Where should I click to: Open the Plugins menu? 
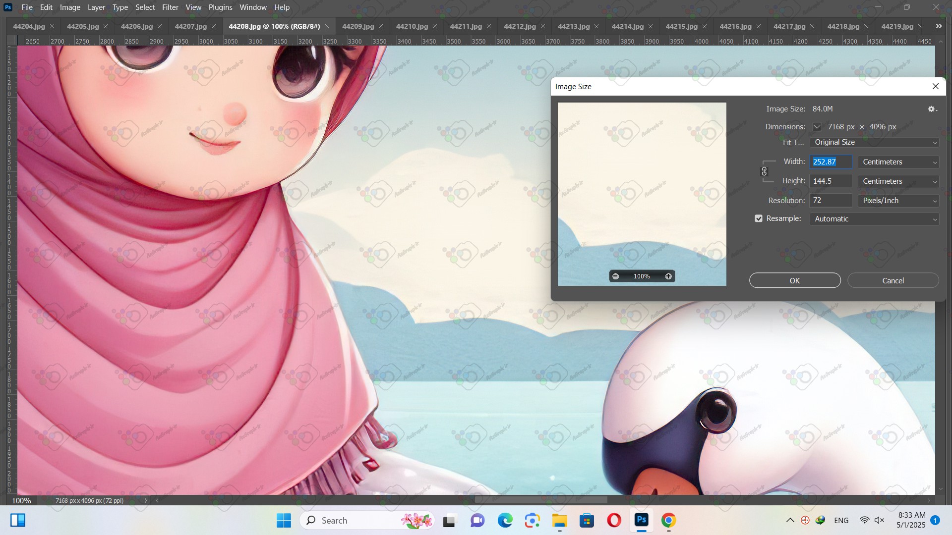pyautogui.click(x=220, y=7)
